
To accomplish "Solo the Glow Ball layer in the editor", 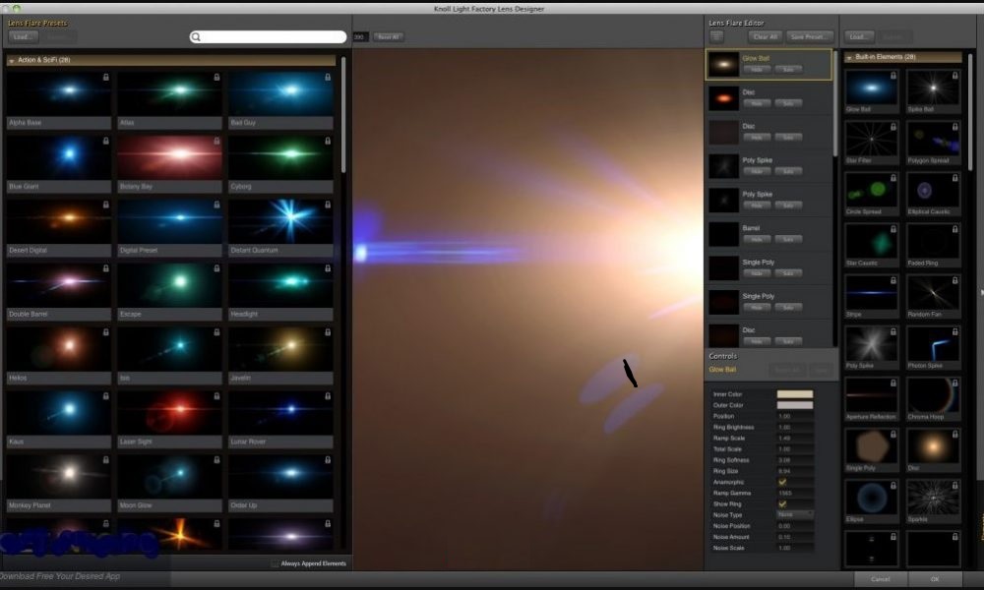I will [788, 69].
